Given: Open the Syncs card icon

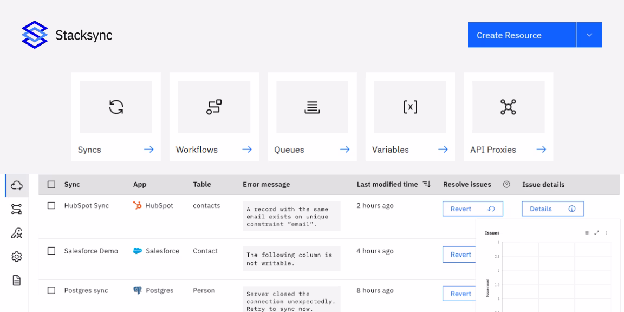Looking at the screenshot, I should click(x=116, y=107).
